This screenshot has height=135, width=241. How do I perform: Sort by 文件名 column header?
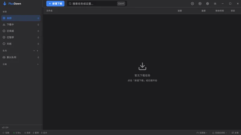click(49, 11)
